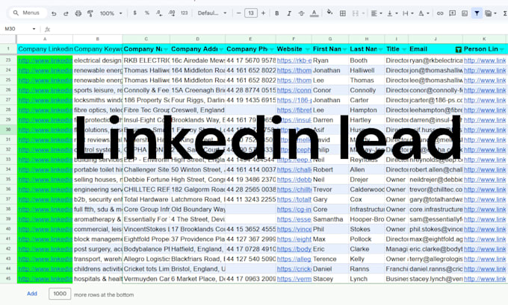Open more number formats (123)

click(184, 13)
